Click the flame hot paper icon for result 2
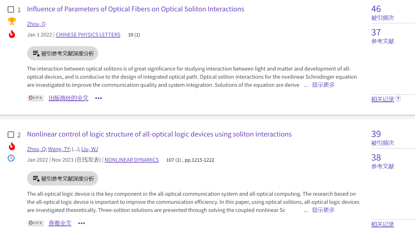Viewport: 415px width, 233px height. point(12,146)
